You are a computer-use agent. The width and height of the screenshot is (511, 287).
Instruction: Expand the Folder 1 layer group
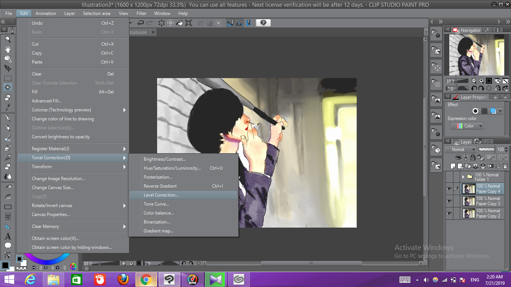point(463,177)
